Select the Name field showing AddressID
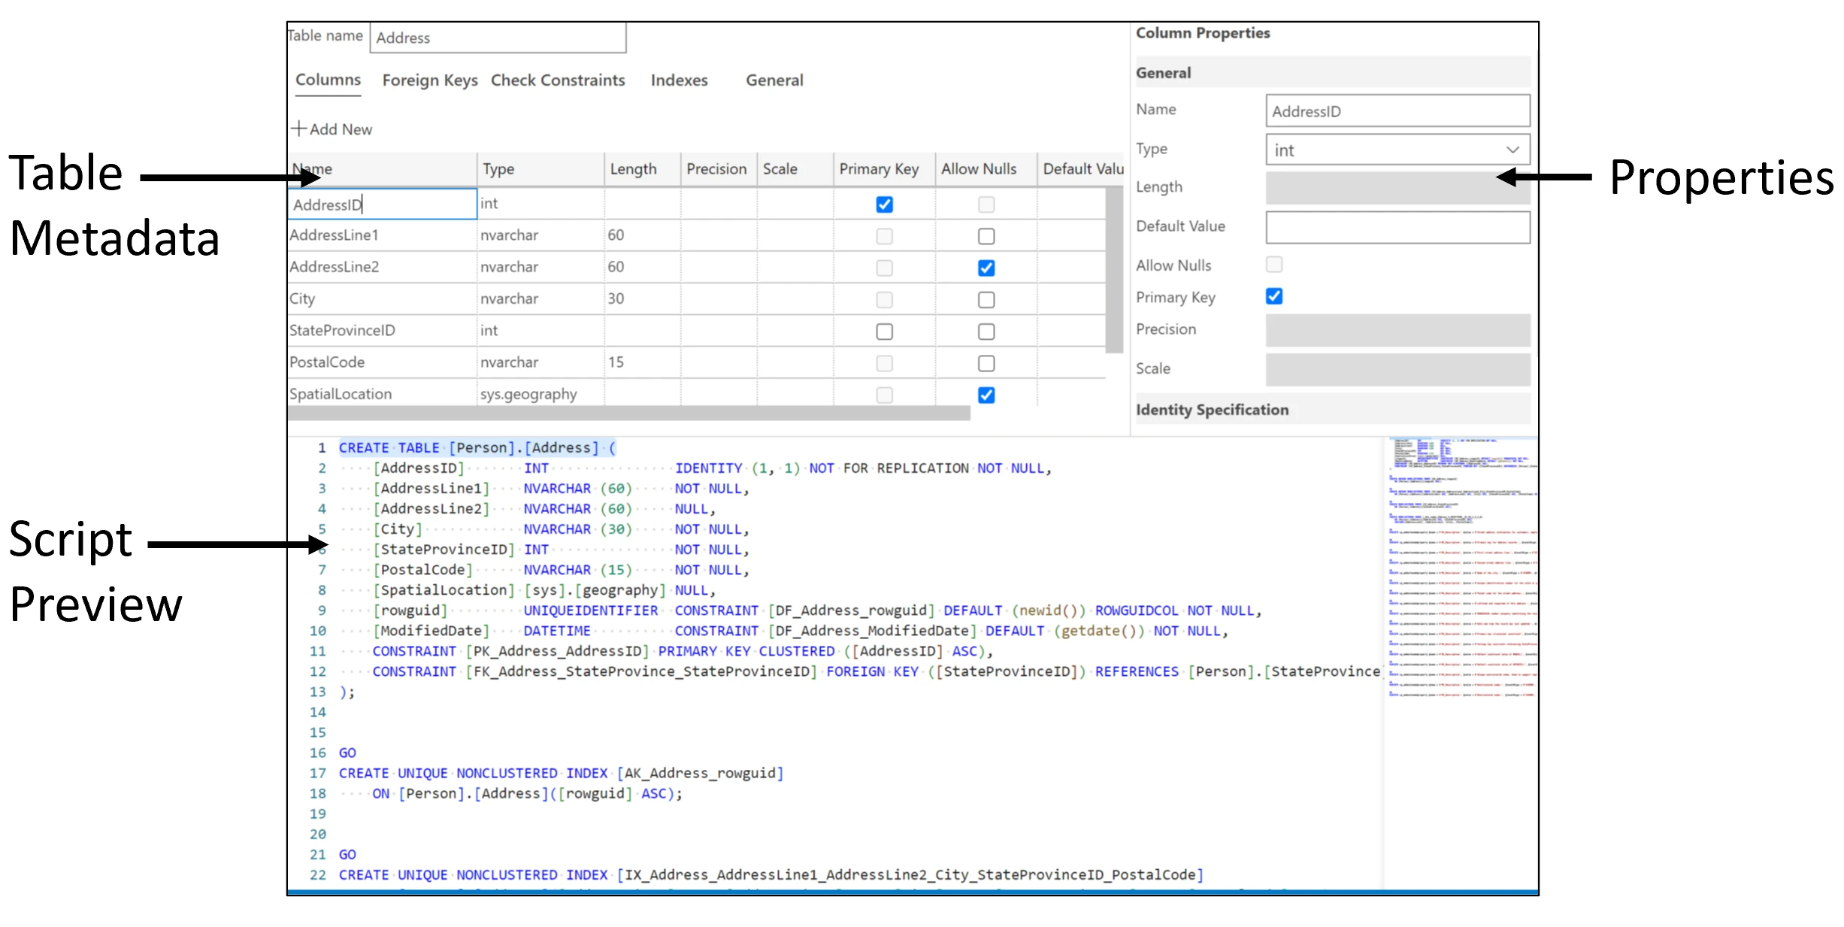Viewport: 1844px width, 927px height. click(1397, 111)
